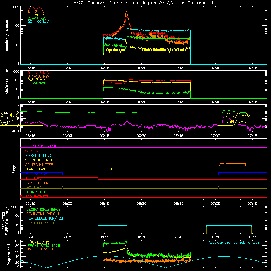
Task: Click the FRONTS_OFF flag label
Action: point(36,192)
